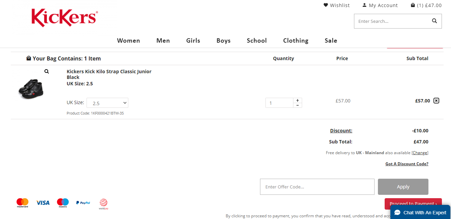Focus the Enter Offer Code field
This screenshot has height=219, width=451.
(317, 187)
